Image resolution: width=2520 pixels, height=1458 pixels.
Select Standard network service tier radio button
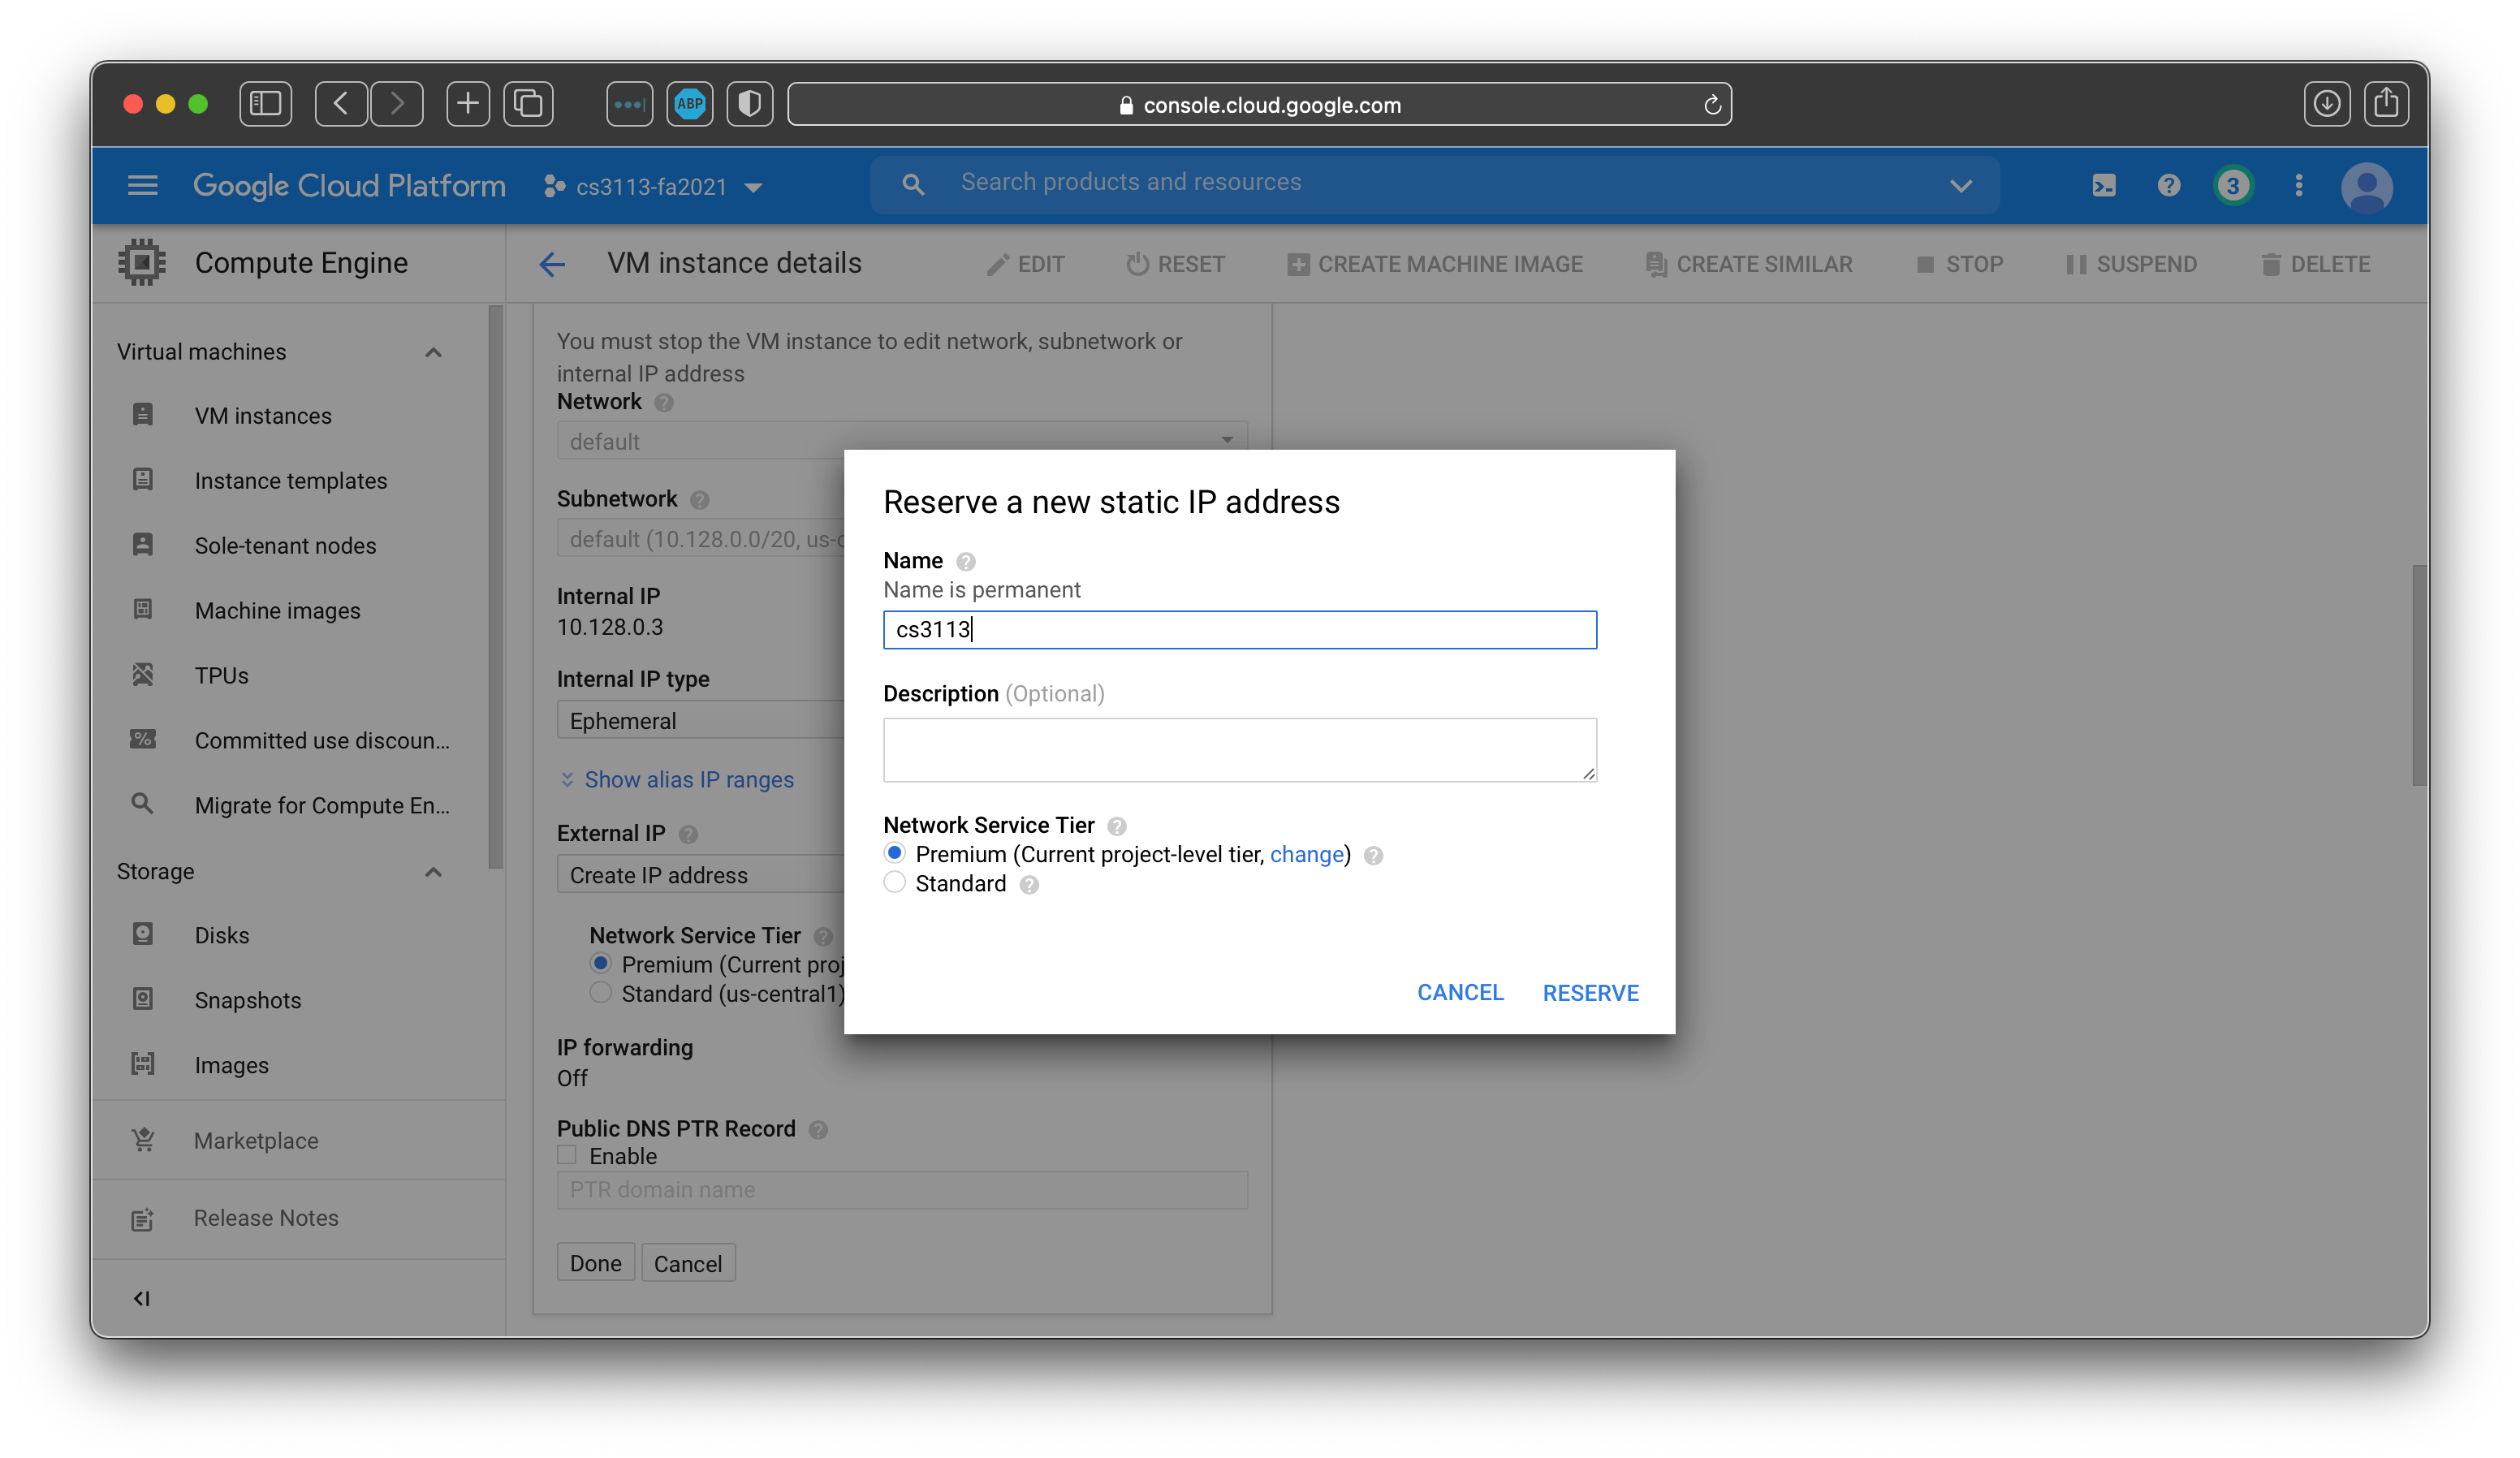[x=895, y=883]
